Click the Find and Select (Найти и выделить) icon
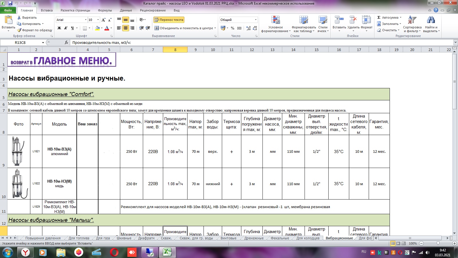458x258 pixels. click(x=431, y=20)
